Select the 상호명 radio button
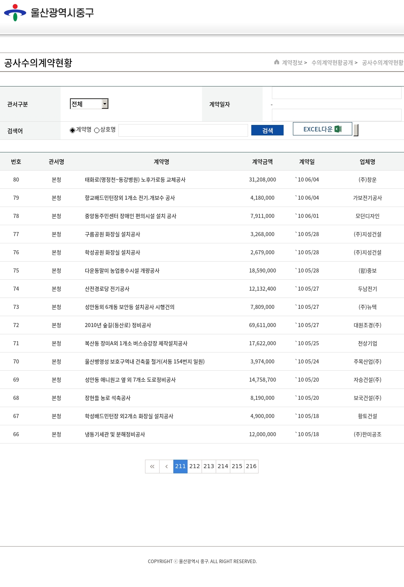Viewport: 404px width, 587px height. [x=97, y=130]
